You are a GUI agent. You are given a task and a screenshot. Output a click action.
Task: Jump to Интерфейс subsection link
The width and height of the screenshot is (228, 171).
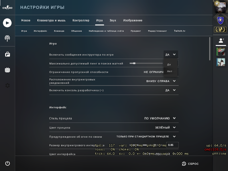tap(40, 31)
